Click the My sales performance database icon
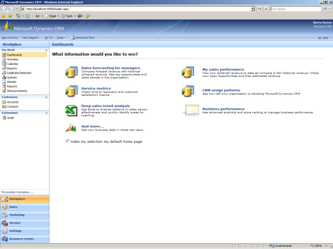333x249 pixels. [188, 72]
